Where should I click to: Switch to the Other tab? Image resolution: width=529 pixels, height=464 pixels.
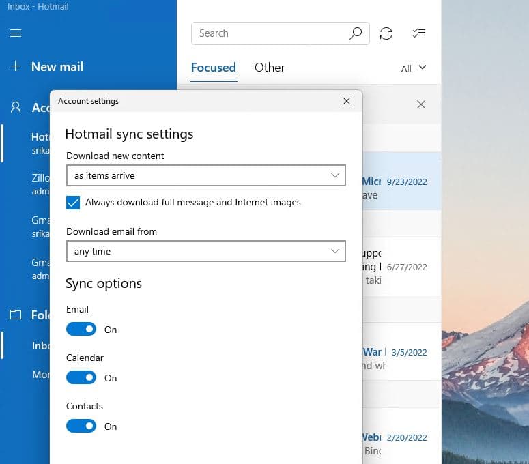[270, 68]
